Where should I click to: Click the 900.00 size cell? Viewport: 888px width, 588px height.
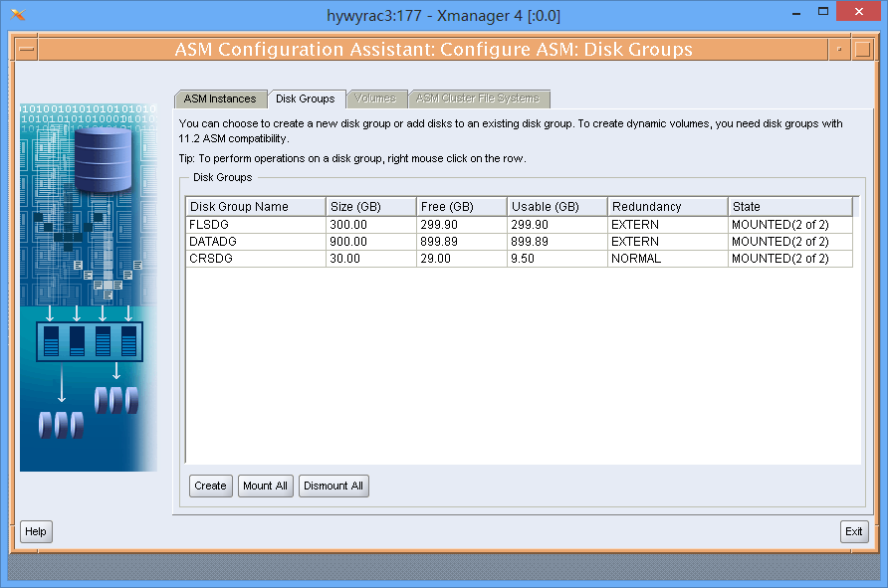371,242
